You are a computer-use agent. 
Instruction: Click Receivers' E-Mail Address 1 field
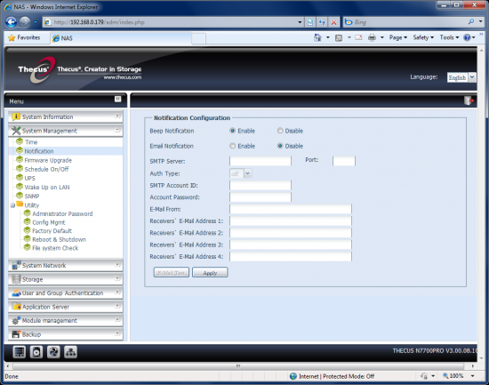(291, 221)
